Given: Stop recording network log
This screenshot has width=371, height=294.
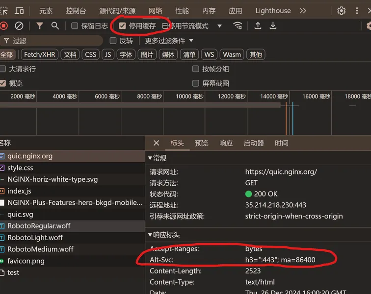Looking at the screenshot, I should pyautogui.click(x=4, y=25).
